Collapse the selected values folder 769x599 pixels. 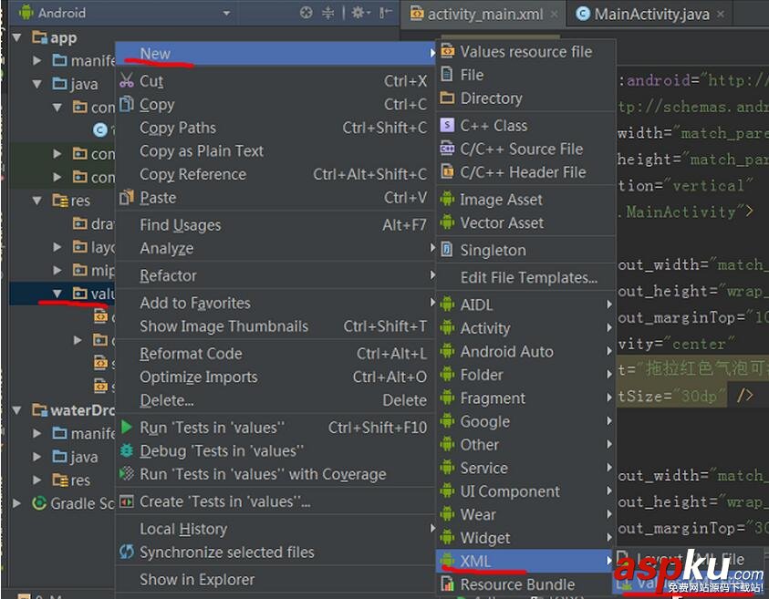pos(57,294)
